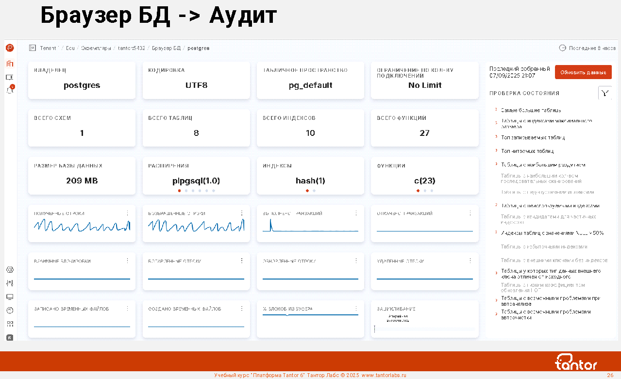Open the filter icon next to Проверка состояния

click(x=604, y=93)
